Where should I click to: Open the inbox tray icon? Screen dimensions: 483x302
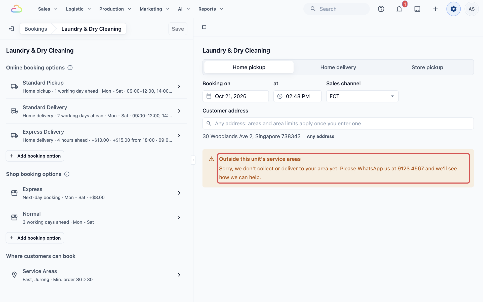pos(417,9)
